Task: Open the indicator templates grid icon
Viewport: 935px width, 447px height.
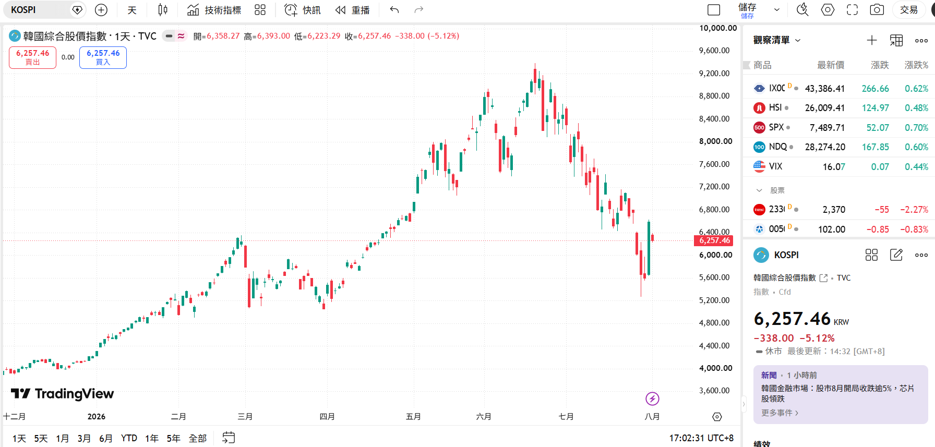Action: pyautogui.click(x=260, y=10)
